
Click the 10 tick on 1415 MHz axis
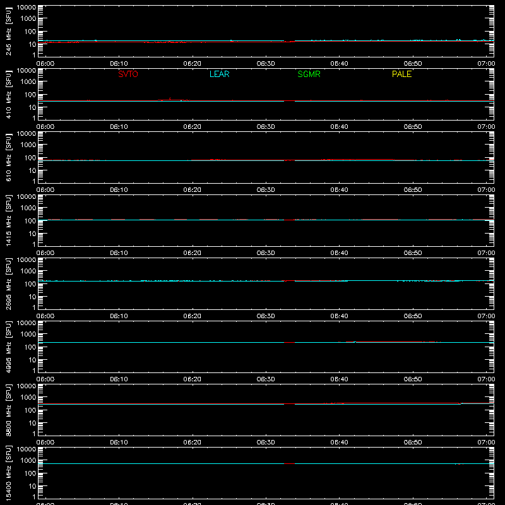coord(32,234)
